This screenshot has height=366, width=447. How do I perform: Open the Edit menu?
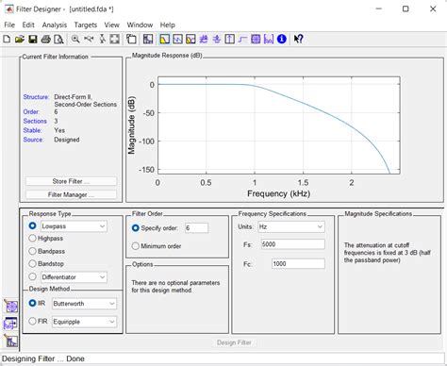(28, 25)
